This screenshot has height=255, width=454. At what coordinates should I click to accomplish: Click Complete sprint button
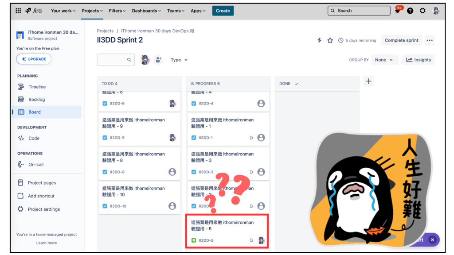[x=401, y=40]
